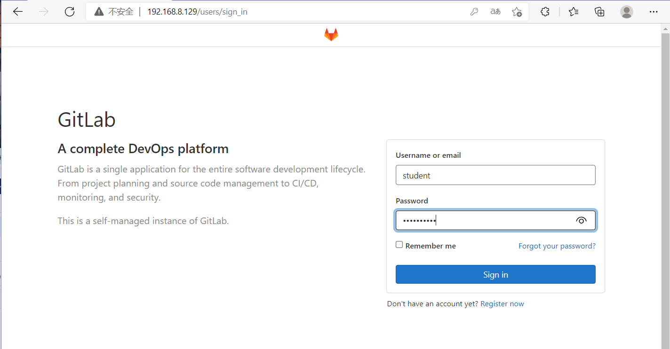Viewport: 670px width, 349px height.
Task: Click the 'Remember me' label text
Action: [x=431, y=246]
